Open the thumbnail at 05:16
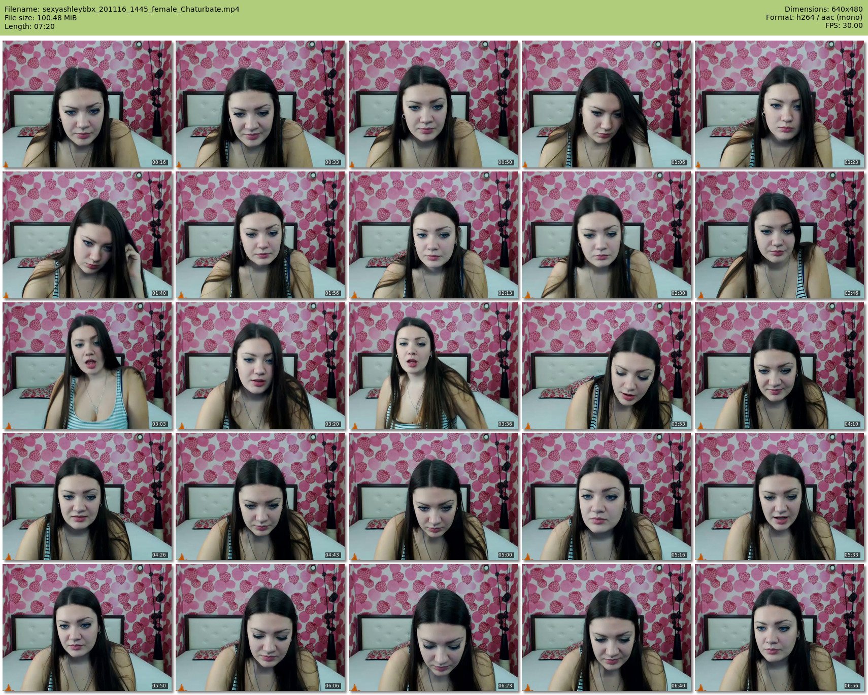 pos(607,497)
